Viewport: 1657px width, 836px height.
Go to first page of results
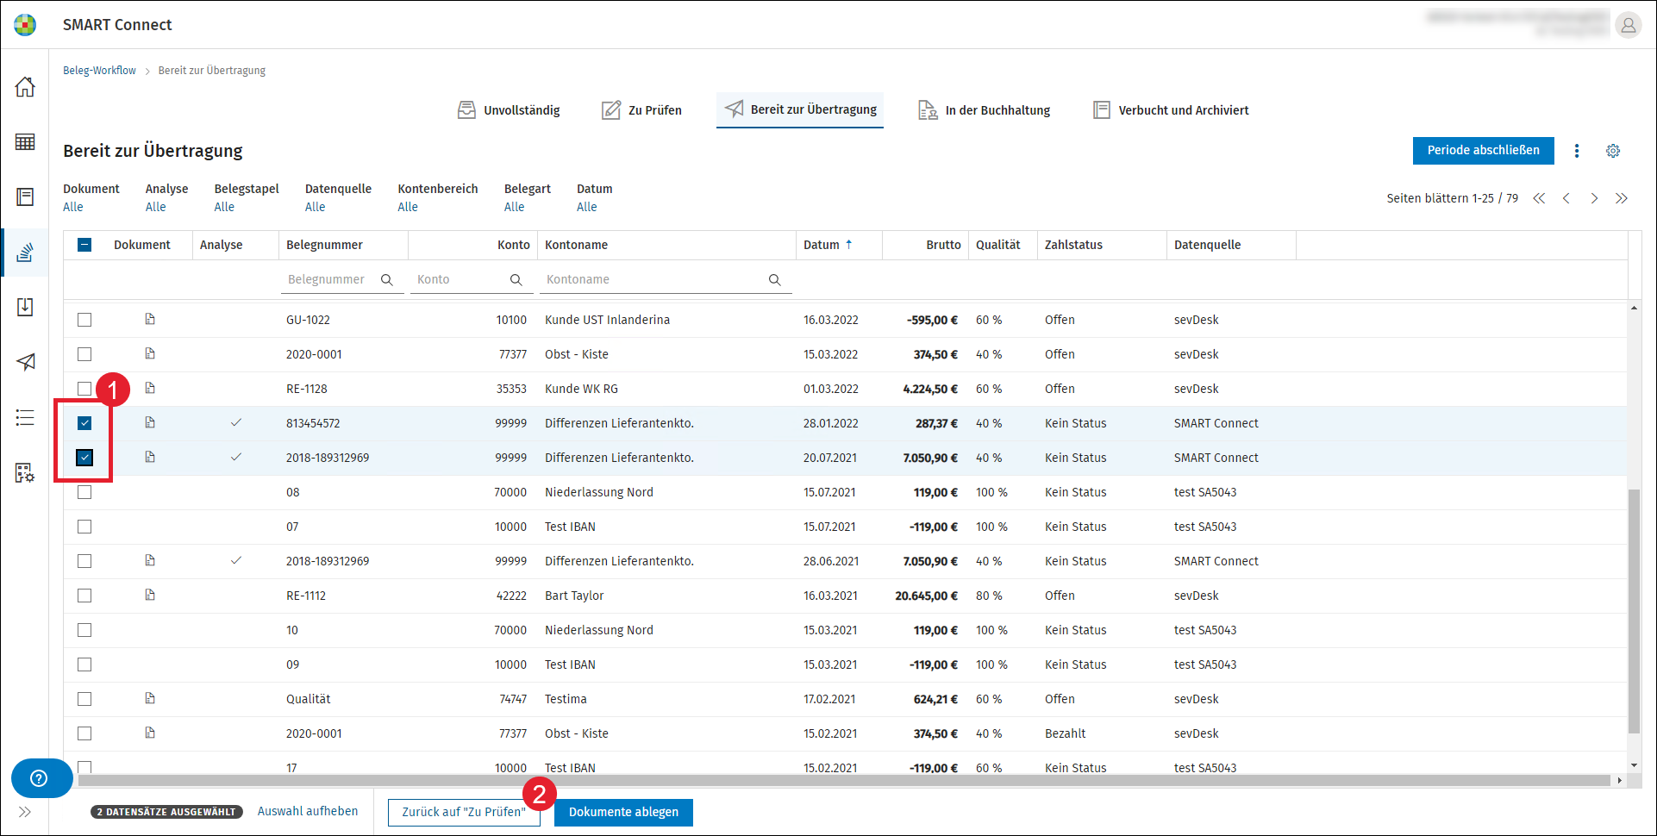point(1539,198)
